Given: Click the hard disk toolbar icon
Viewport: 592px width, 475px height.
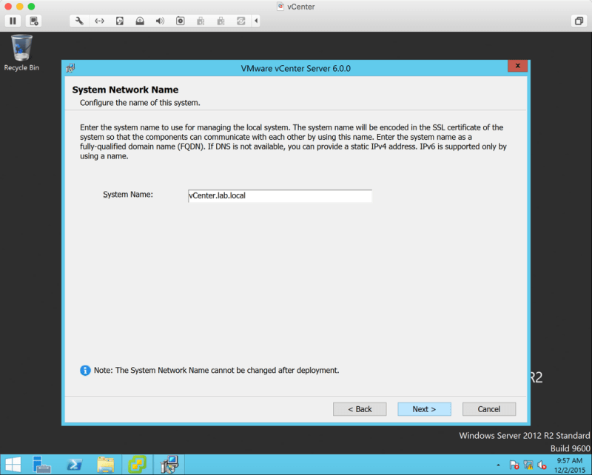Looking at the screenshot, I should click(119, 21).
